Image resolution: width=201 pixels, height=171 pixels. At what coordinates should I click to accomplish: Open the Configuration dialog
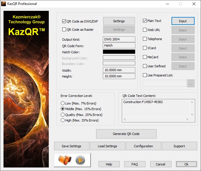(143, 146)
